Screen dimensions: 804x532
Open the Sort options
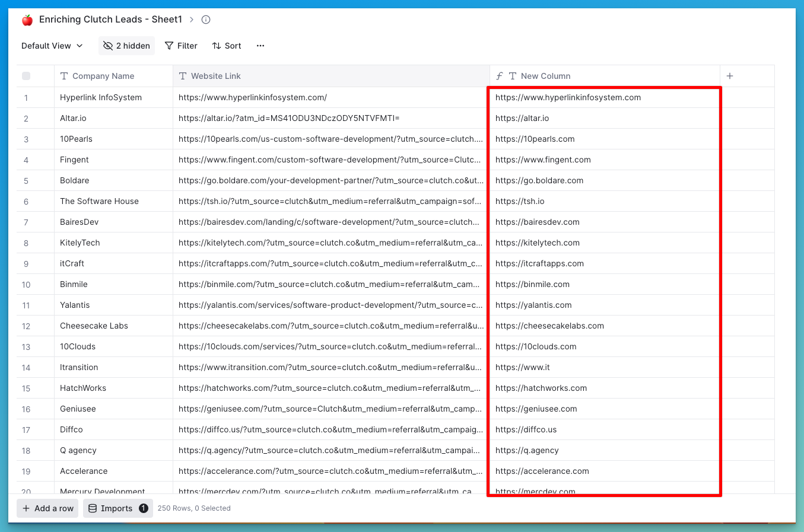(x=227, y=46)
